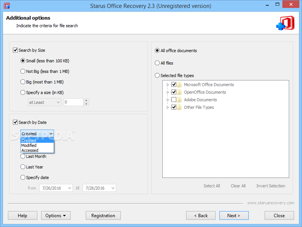
Task: Select Small (less than 100 KB) option
Action: point(23,61)
